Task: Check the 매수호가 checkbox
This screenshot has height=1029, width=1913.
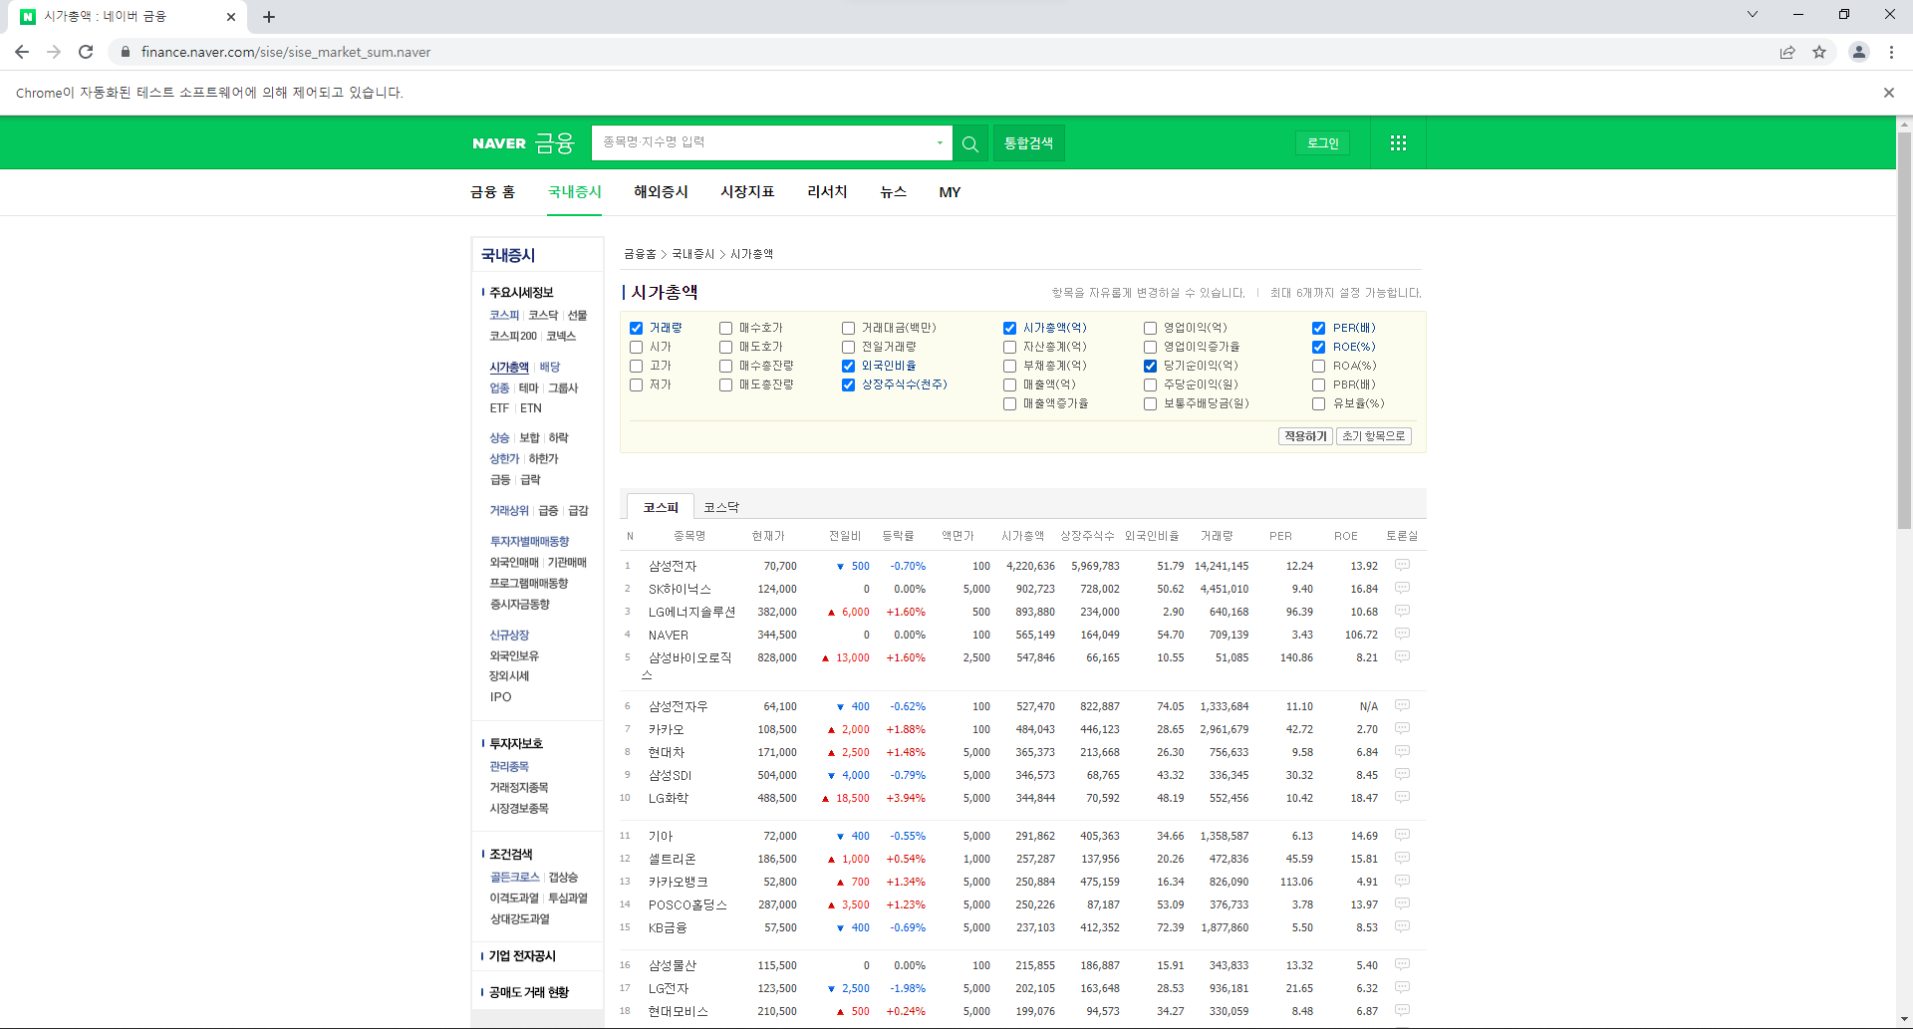Action: (725, 328)
